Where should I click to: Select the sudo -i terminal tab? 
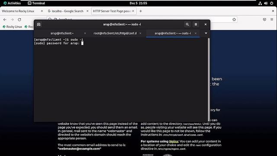point(173,33)
